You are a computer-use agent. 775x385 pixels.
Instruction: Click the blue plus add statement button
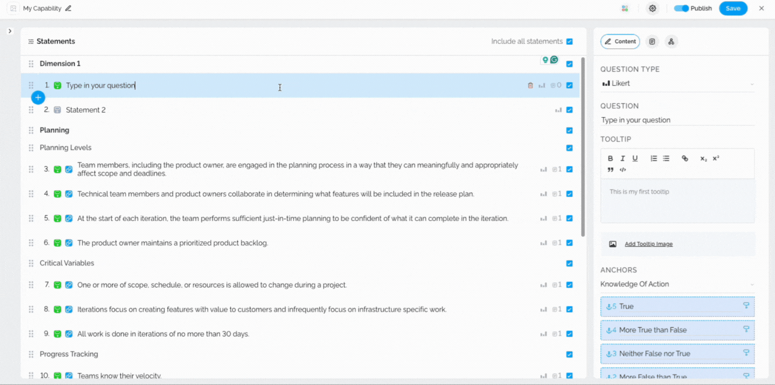click(38, 97)
